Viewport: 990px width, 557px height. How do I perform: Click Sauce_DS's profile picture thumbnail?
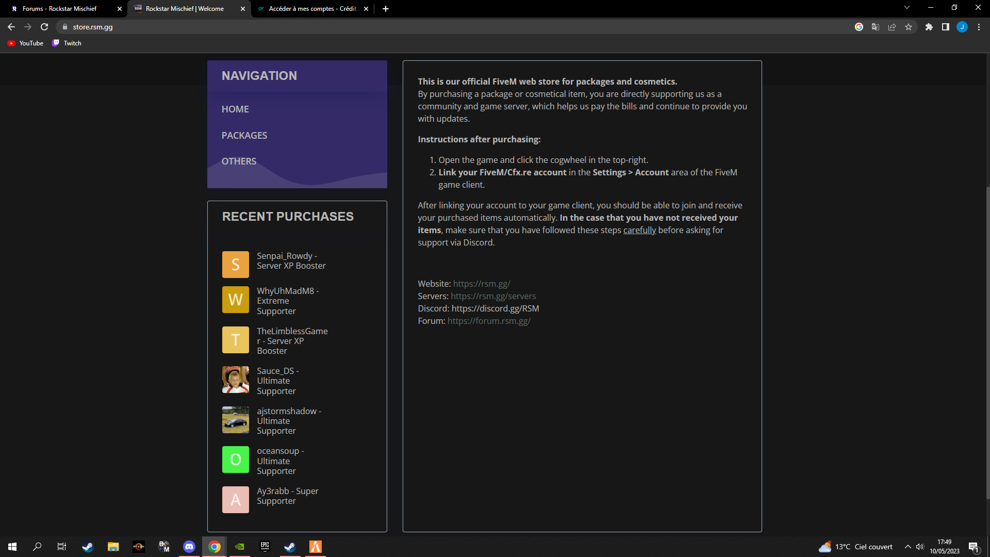(235, 380)
